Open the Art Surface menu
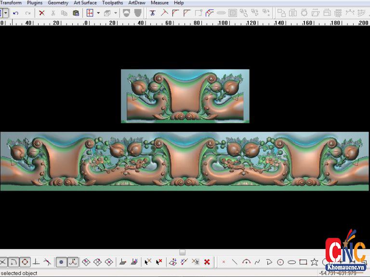The image size is (370, 277). pyautogui.click(x=85, y=3)
